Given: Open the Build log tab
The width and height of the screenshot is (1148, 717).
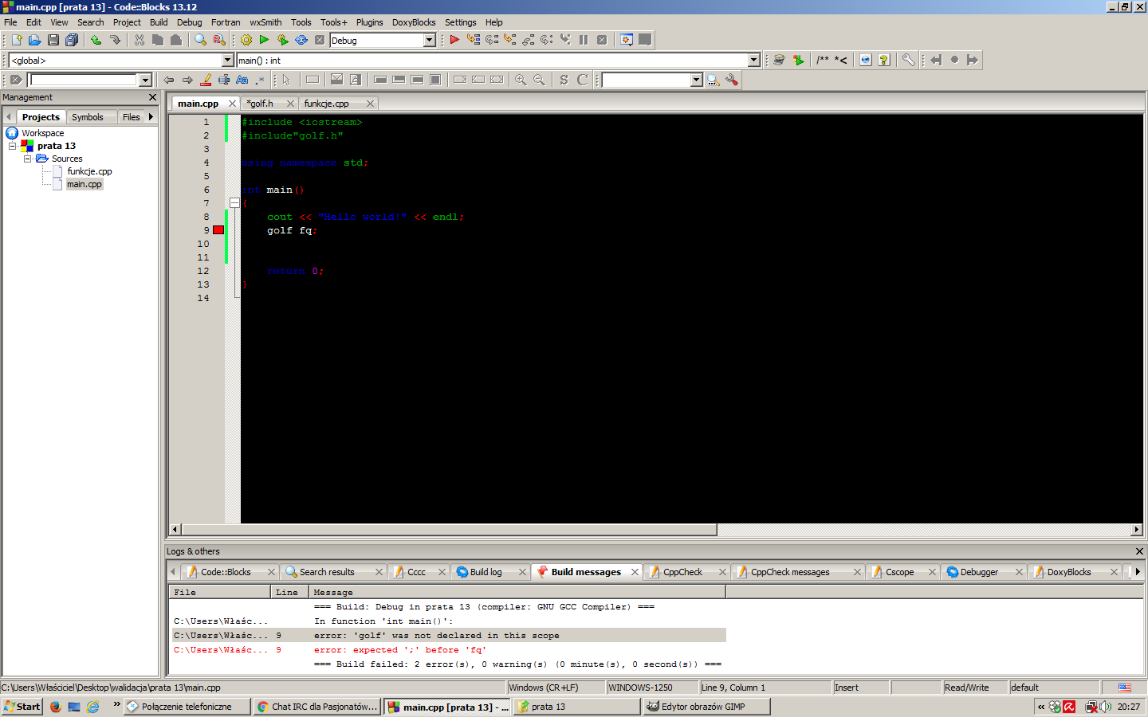Looking at the screenshot, I should click(x=486, y=572).
